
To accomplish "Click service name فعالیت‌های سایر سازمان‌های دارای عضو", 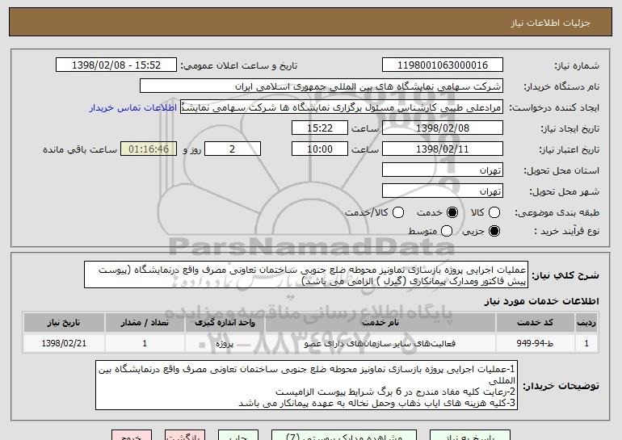I will tap(380, 343).
